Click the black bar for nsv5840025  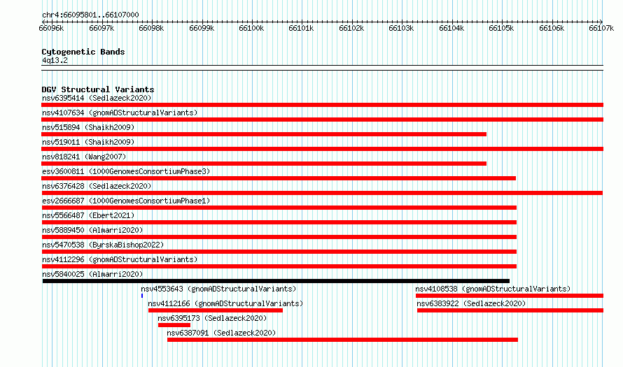click(276, 281)
